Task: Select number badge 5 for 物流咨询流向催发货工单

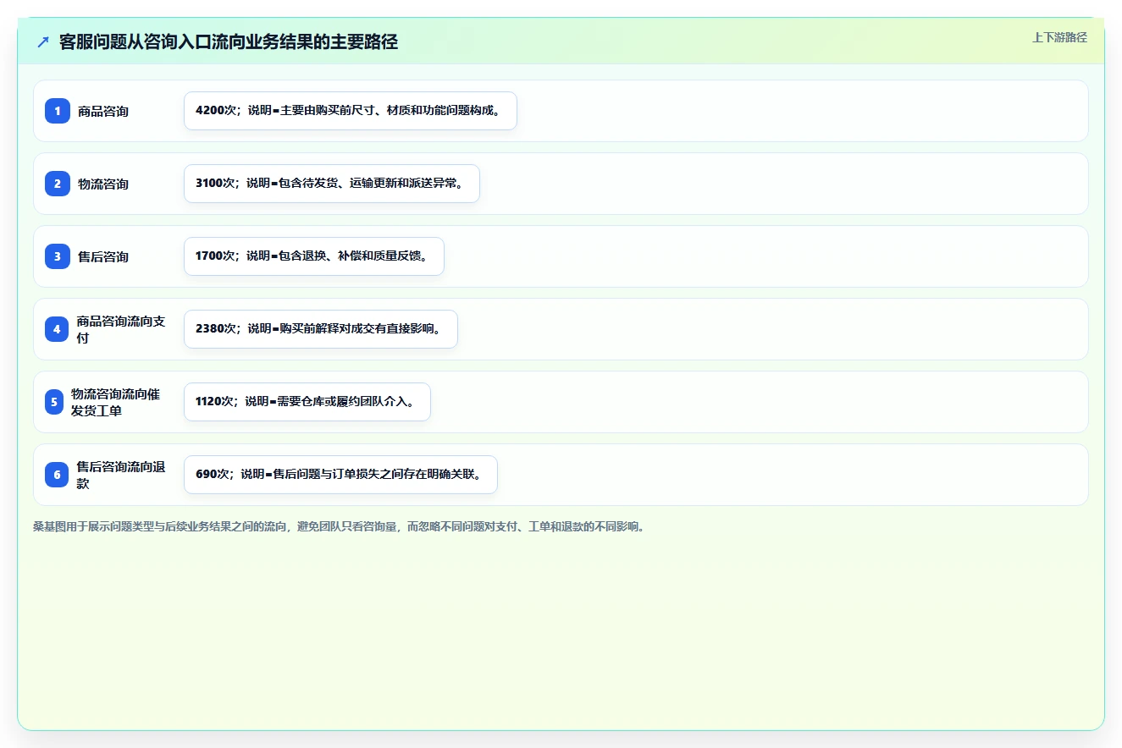Action: (54, 402)
